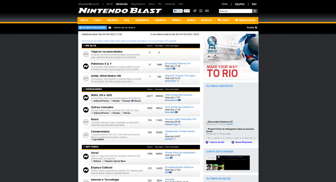The width and height of the screenshot is (336, 182).
Task: Click the Sair logout link
Action: click(254, 4)
